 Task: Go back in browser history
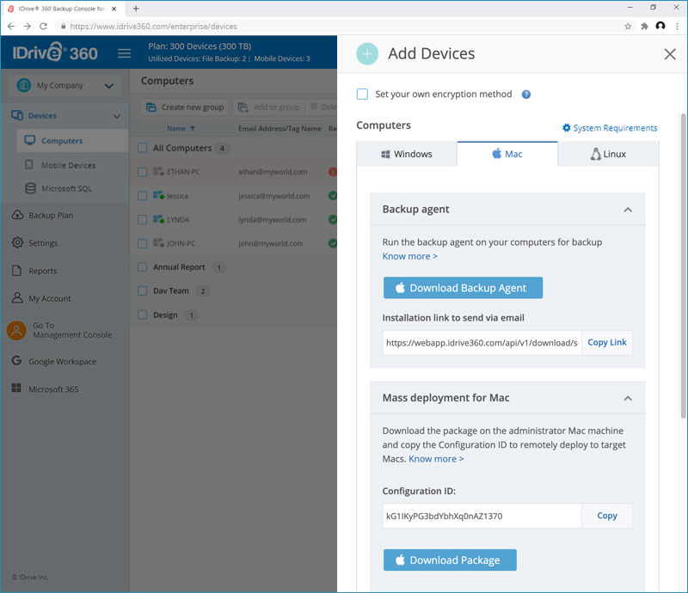[x=11, y=27]
